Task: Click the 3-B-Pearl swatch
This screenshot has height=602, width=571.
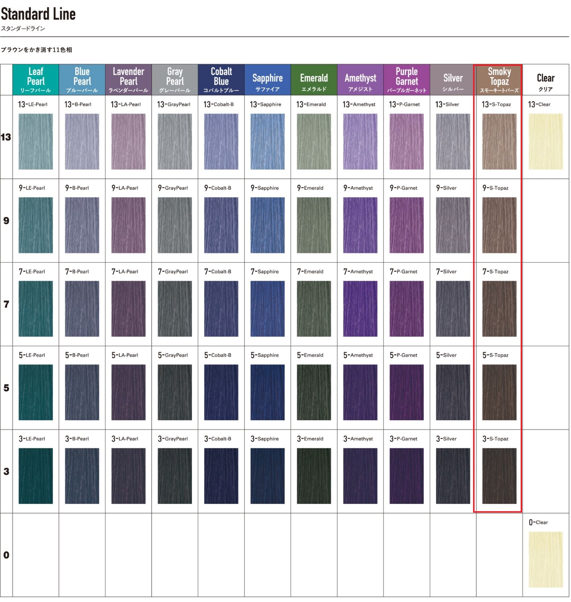Action: (x=82, y=476)
